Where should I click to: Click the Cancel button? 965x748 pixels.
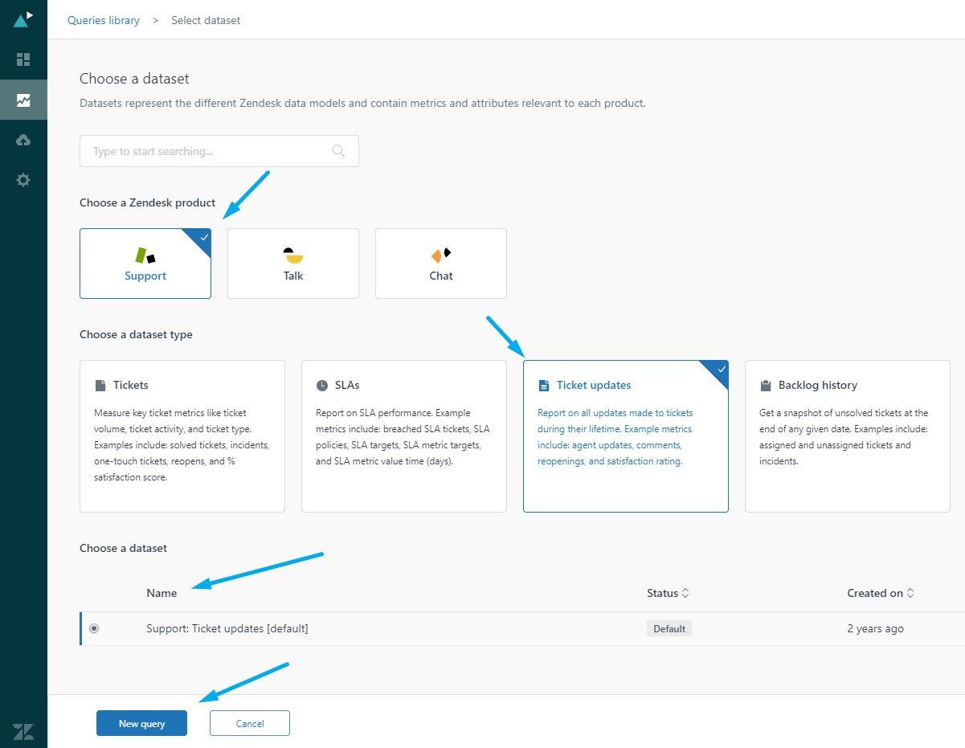(x=250, y=723)
